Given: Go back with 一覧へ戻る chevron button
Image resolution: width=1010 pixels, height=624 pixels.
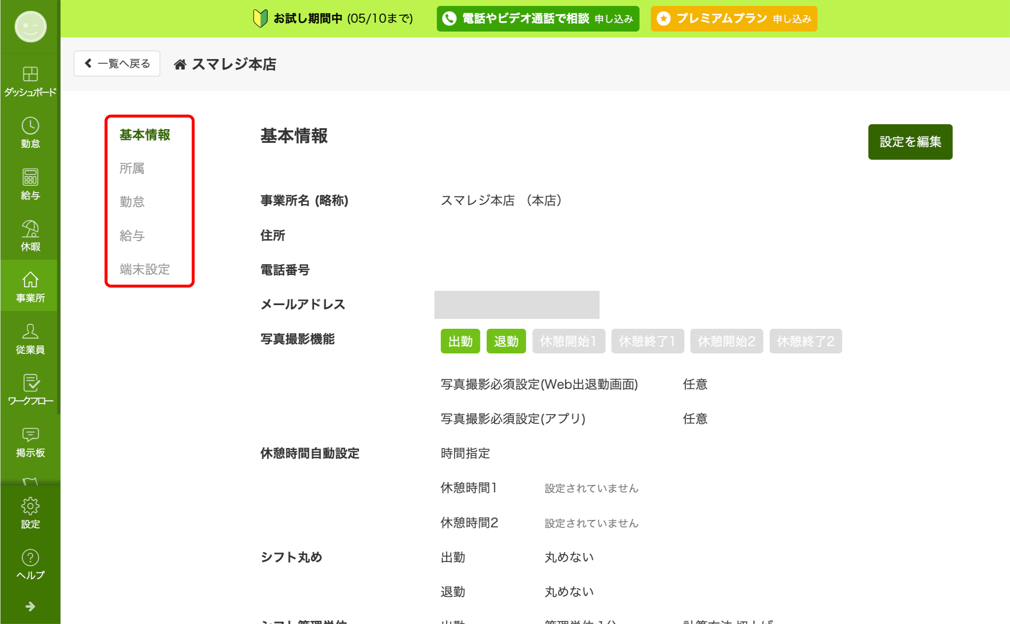Looking at the screenshot, I should tap(117, 64).
